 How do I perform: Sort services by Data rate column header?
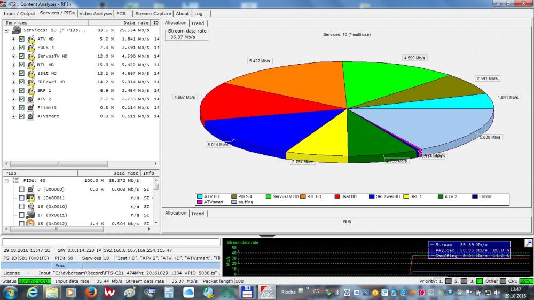pos(120,23)
